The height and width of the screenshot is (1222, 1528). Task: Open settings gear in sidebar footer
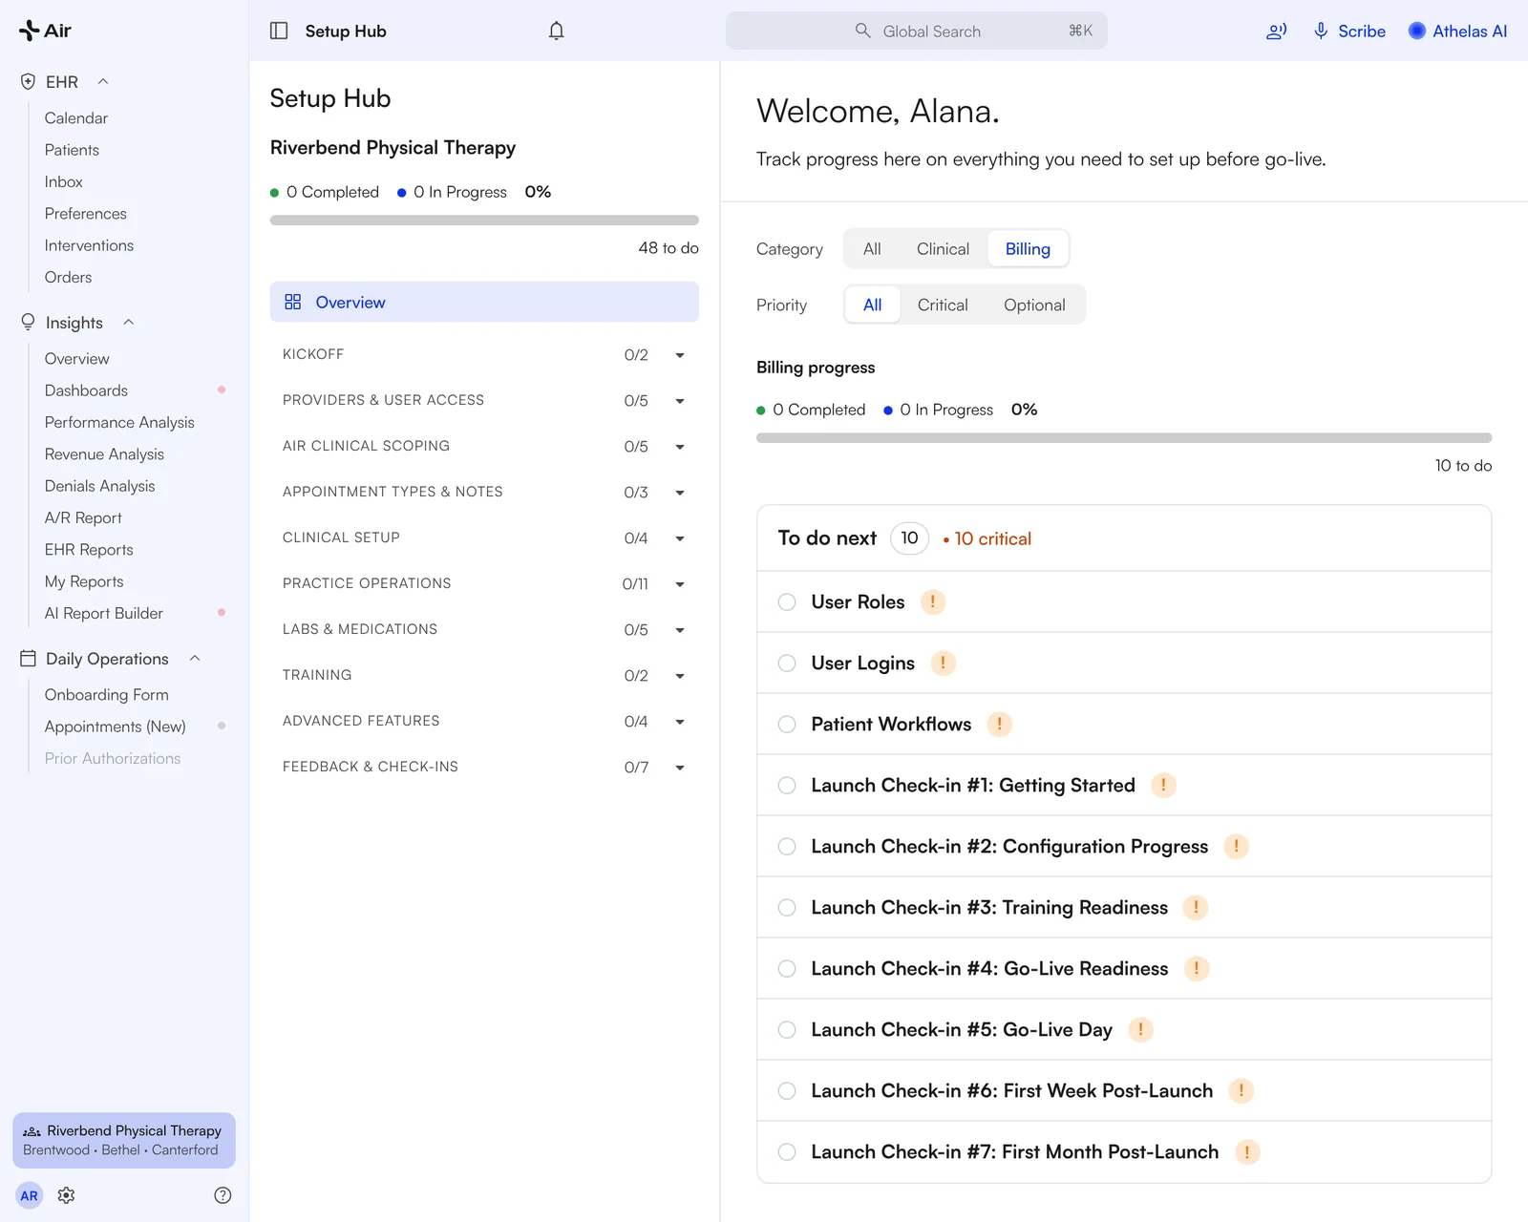[x=66, y=1195]
